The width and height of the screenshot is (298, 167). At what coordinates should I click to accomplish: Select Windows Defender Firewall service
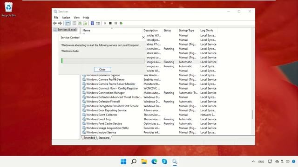pyautogui.click(x=103, y=102)
